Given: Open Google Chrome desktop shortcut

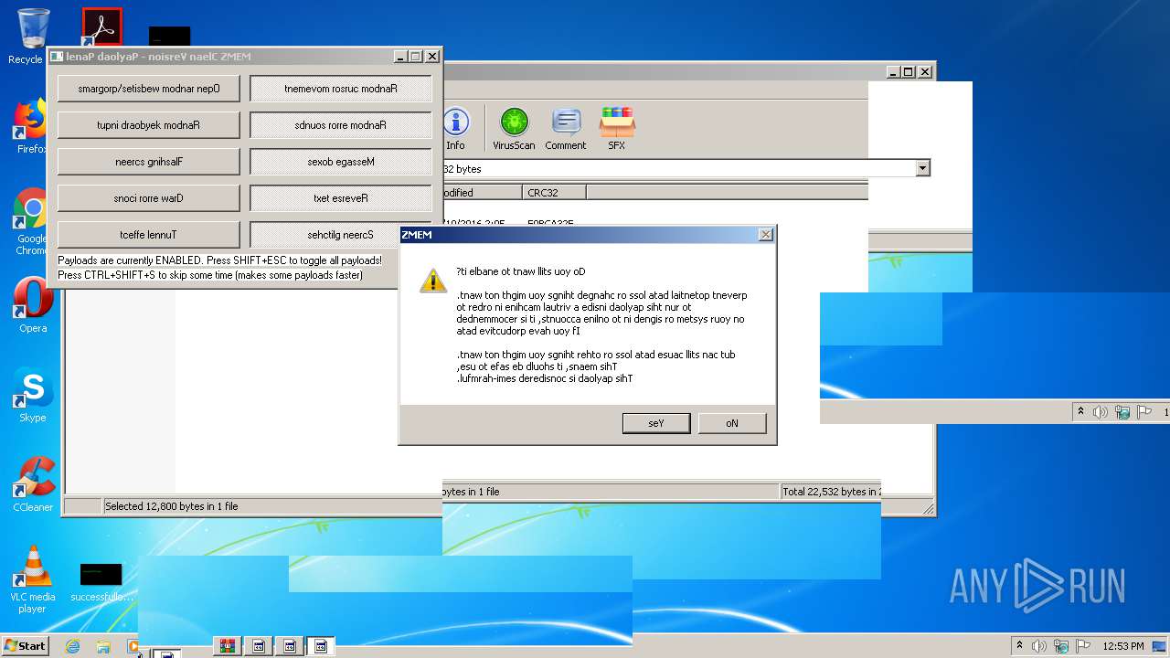Looking at the screenshot, I should coord(31,222).
